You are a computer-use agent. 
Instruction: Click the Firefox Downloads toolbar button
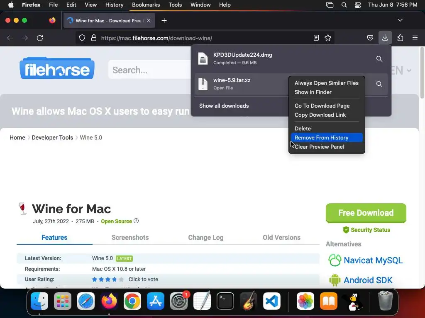point(385,38)
